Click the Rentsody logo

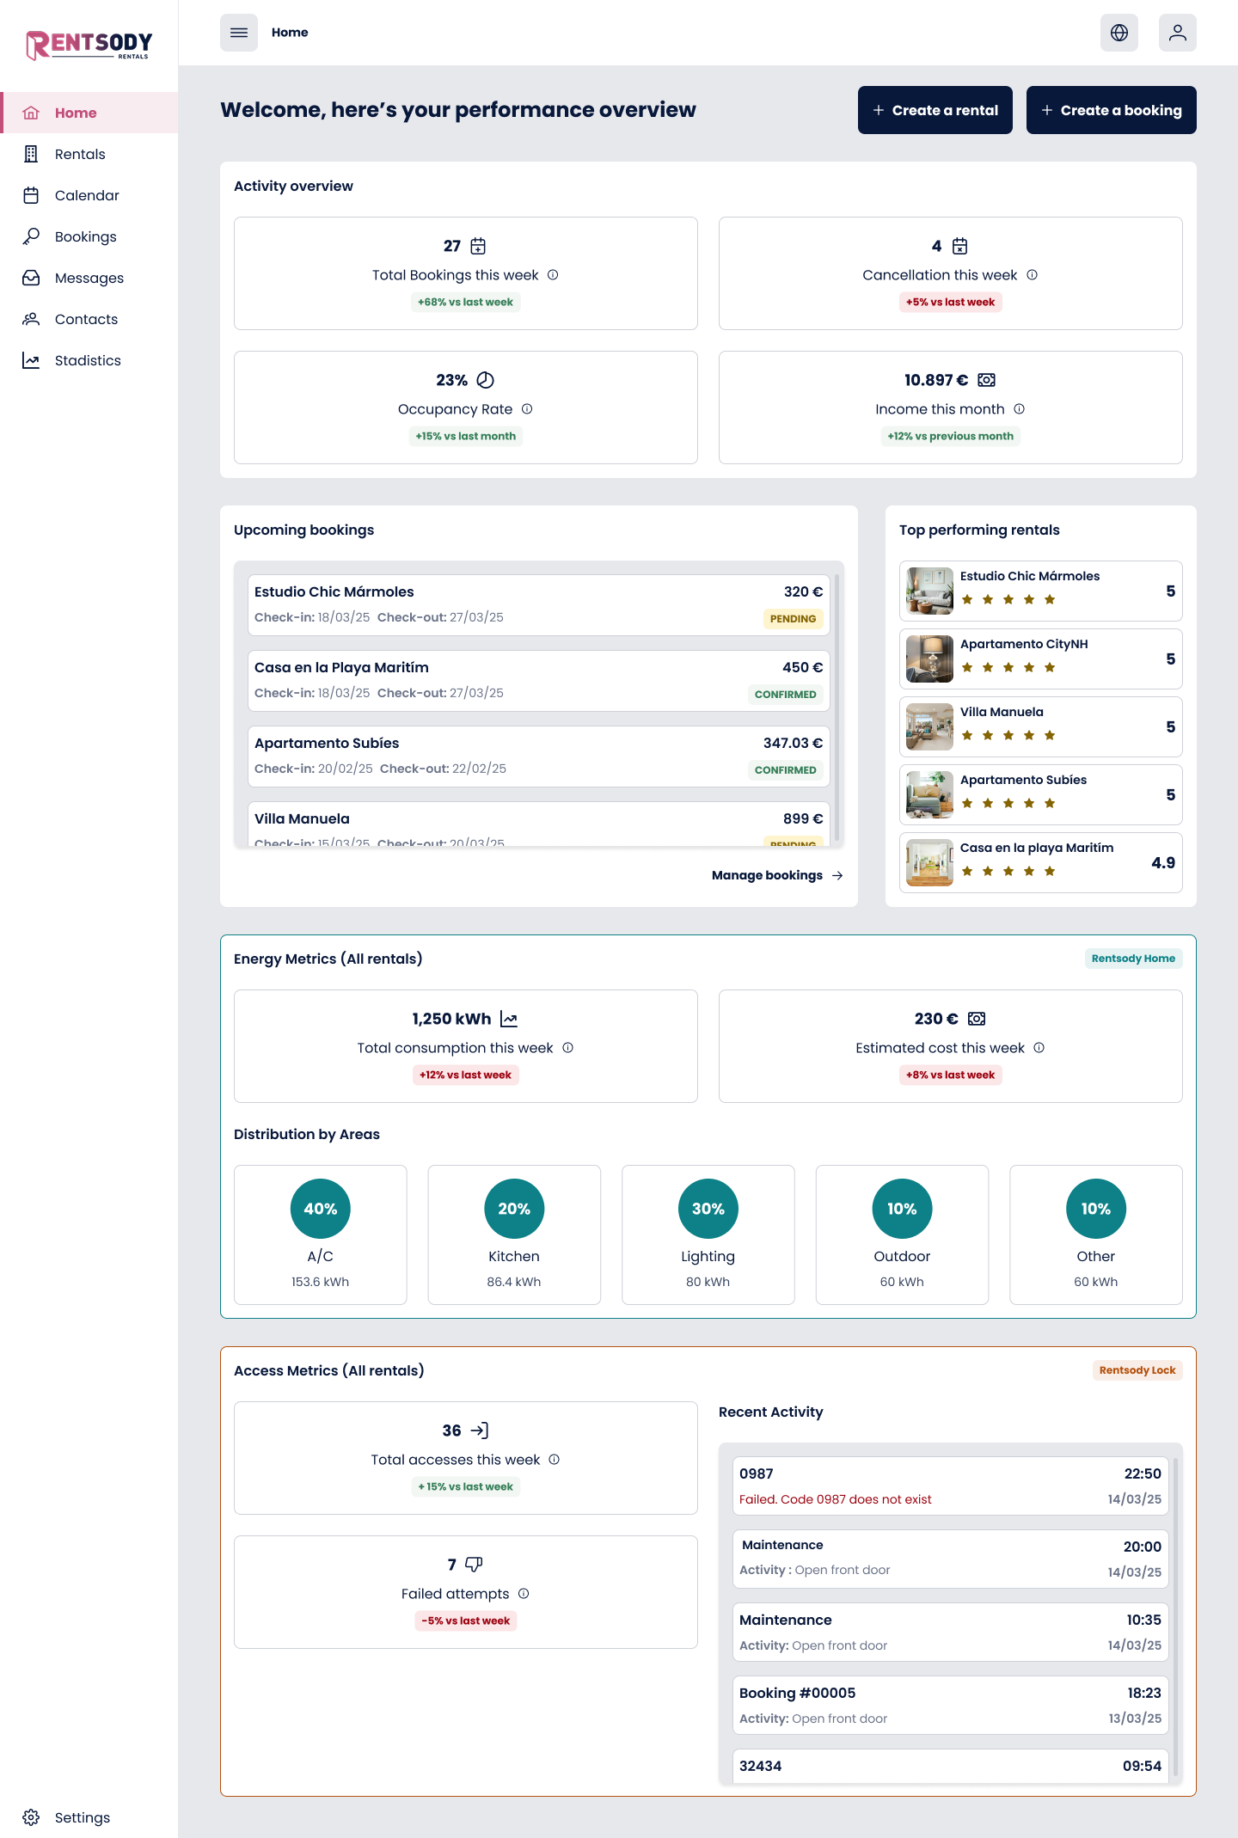89,45
